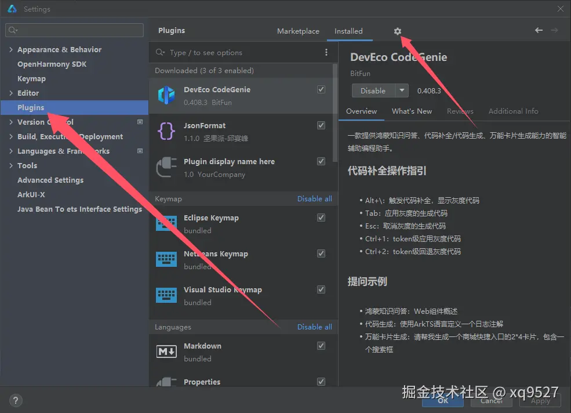Open the Disable button dropdown arrow
Screen dimensions: 571x413
[402, 90]
